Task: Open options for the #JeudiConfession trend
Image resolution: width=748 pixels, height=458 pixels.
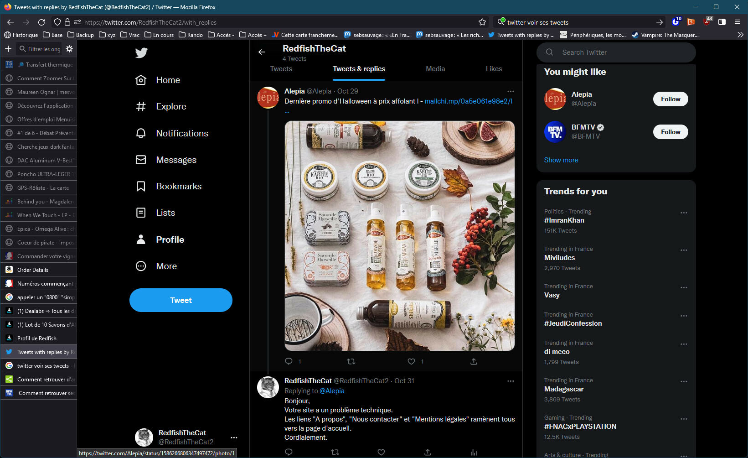Action: [684, 316]
